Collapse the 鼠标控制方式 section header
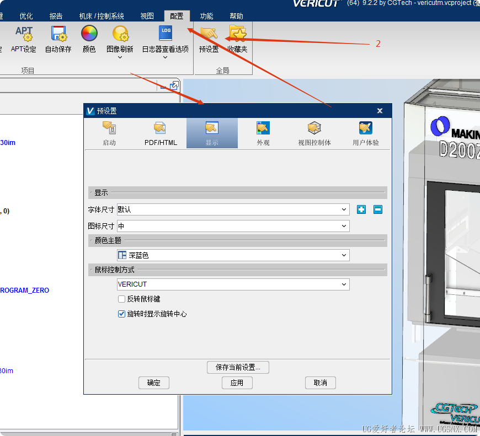Viewport: 480px width, 436px height. 238,270
